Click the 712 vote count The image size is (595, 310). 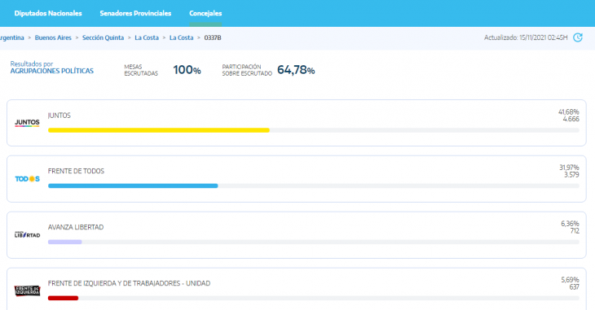[x=575, y=231]
